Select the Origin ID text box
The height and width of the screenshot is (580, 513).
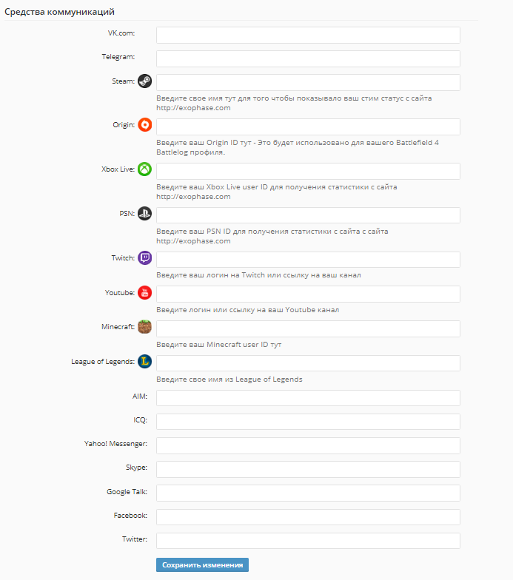coord(308,127)
